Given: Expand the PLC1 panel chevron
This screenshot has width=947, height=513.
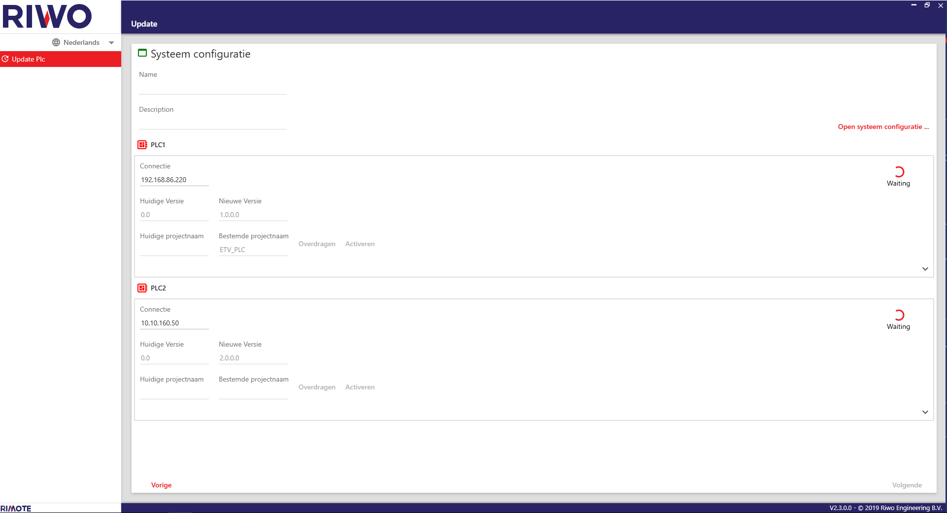Looking at the screenshot, I should point(925,269).
